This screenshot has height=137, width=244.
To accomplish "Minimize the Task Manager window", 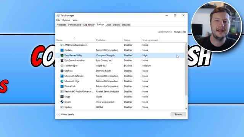I will click(x=167, y=15).
